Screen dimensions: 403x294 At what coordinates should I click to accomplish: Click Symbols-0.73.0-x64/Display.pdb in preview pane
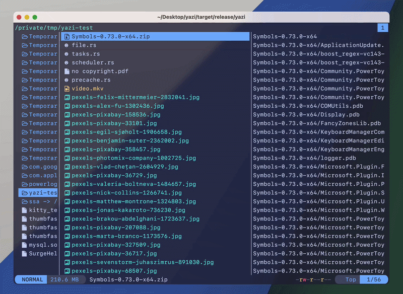tap(306, 114)
